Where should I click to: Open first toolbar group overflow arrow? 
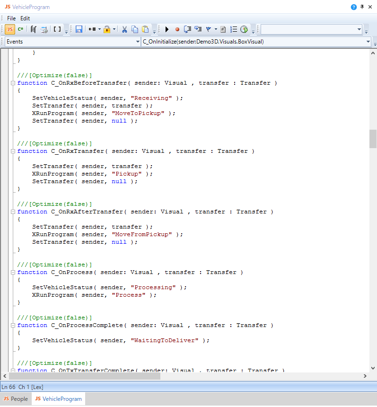pyautogui.click(x=66, y=32)
